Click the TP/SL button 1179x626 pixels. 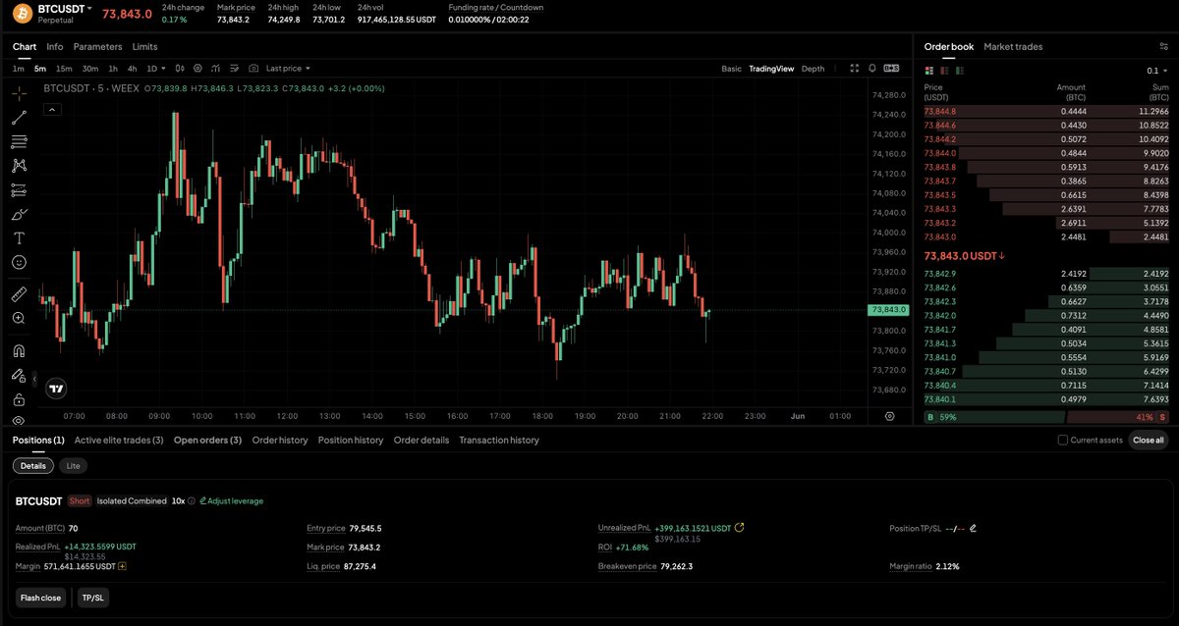[91, 598]
